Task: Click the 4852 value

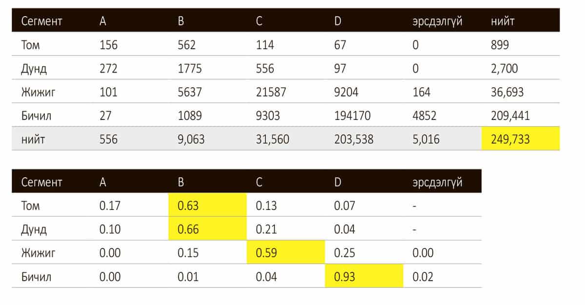Action: (425, 116)
